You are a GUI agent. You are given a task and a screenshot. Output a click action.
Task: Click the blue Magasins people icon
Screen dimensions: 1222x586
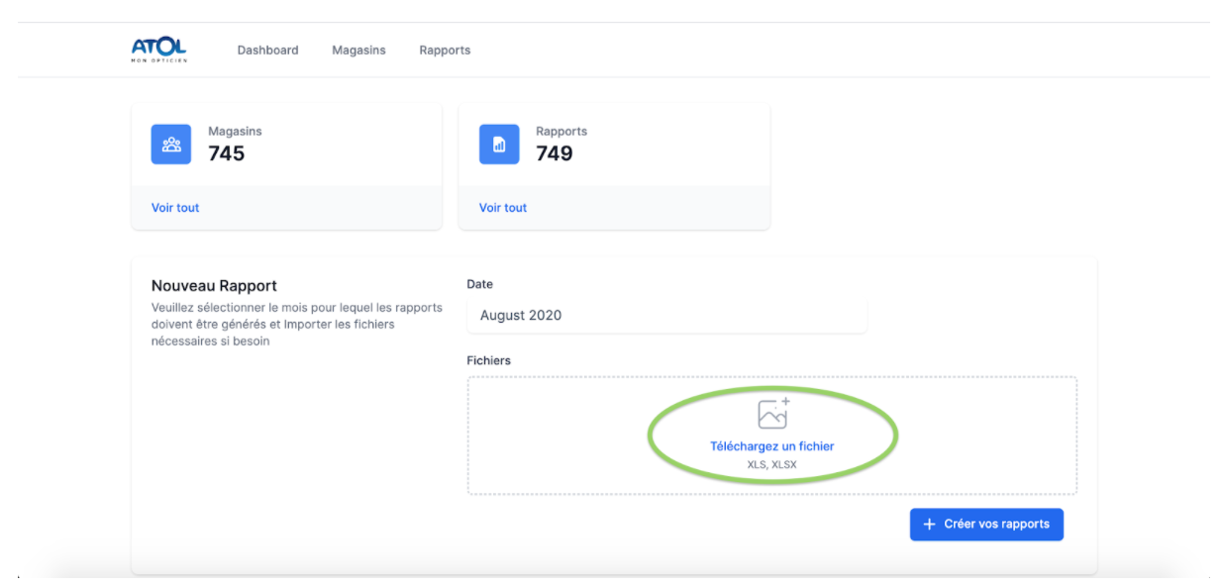coord(171,145)
